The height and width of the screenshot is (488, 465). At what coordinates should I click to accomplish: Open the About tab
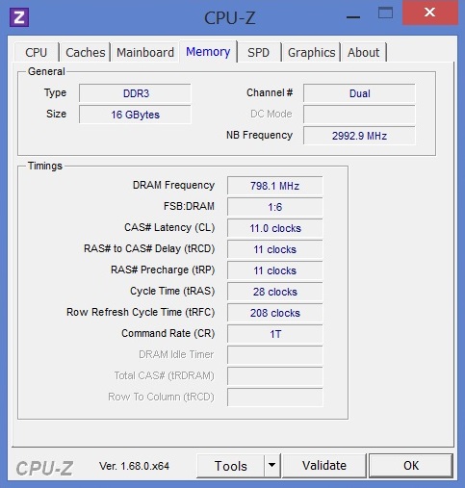coord(364,52)
